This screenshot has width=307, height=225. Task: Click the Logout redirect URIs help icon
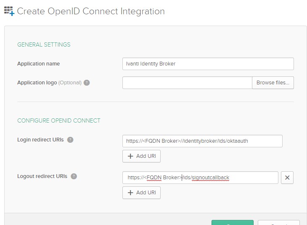(x=74, y=176)
